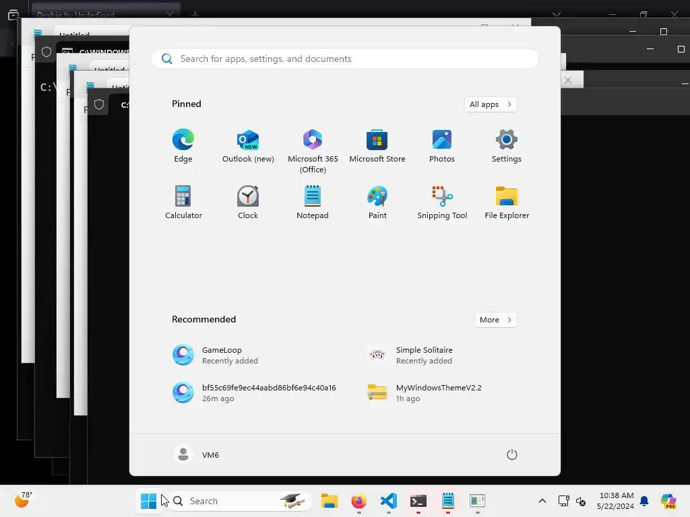
Task: Focus Start menu search field
Action: 345,59
